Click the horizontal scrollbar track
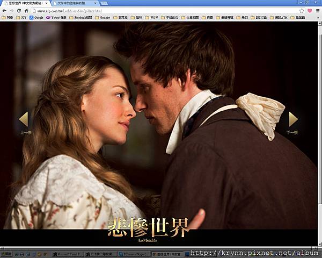Viewport: 322px width, 258px height. coord(159,248)
